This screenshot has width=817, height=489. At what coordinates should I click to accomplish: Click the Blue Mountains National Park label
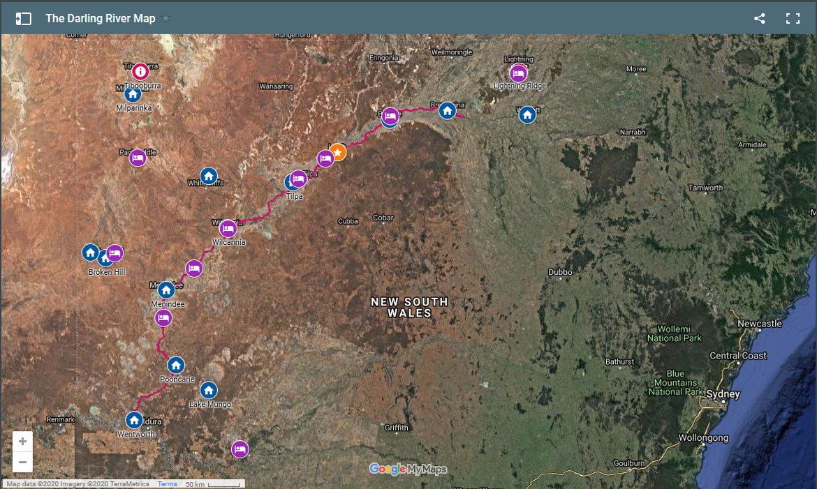coord(676,383)
